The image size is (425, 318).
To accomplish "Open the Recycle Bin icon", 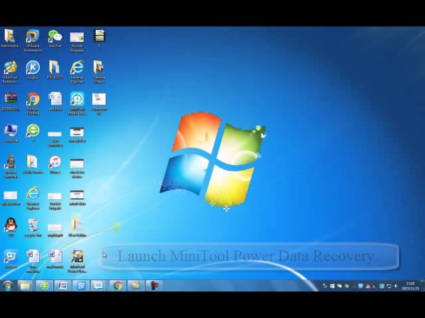I will tap(33, 225).
